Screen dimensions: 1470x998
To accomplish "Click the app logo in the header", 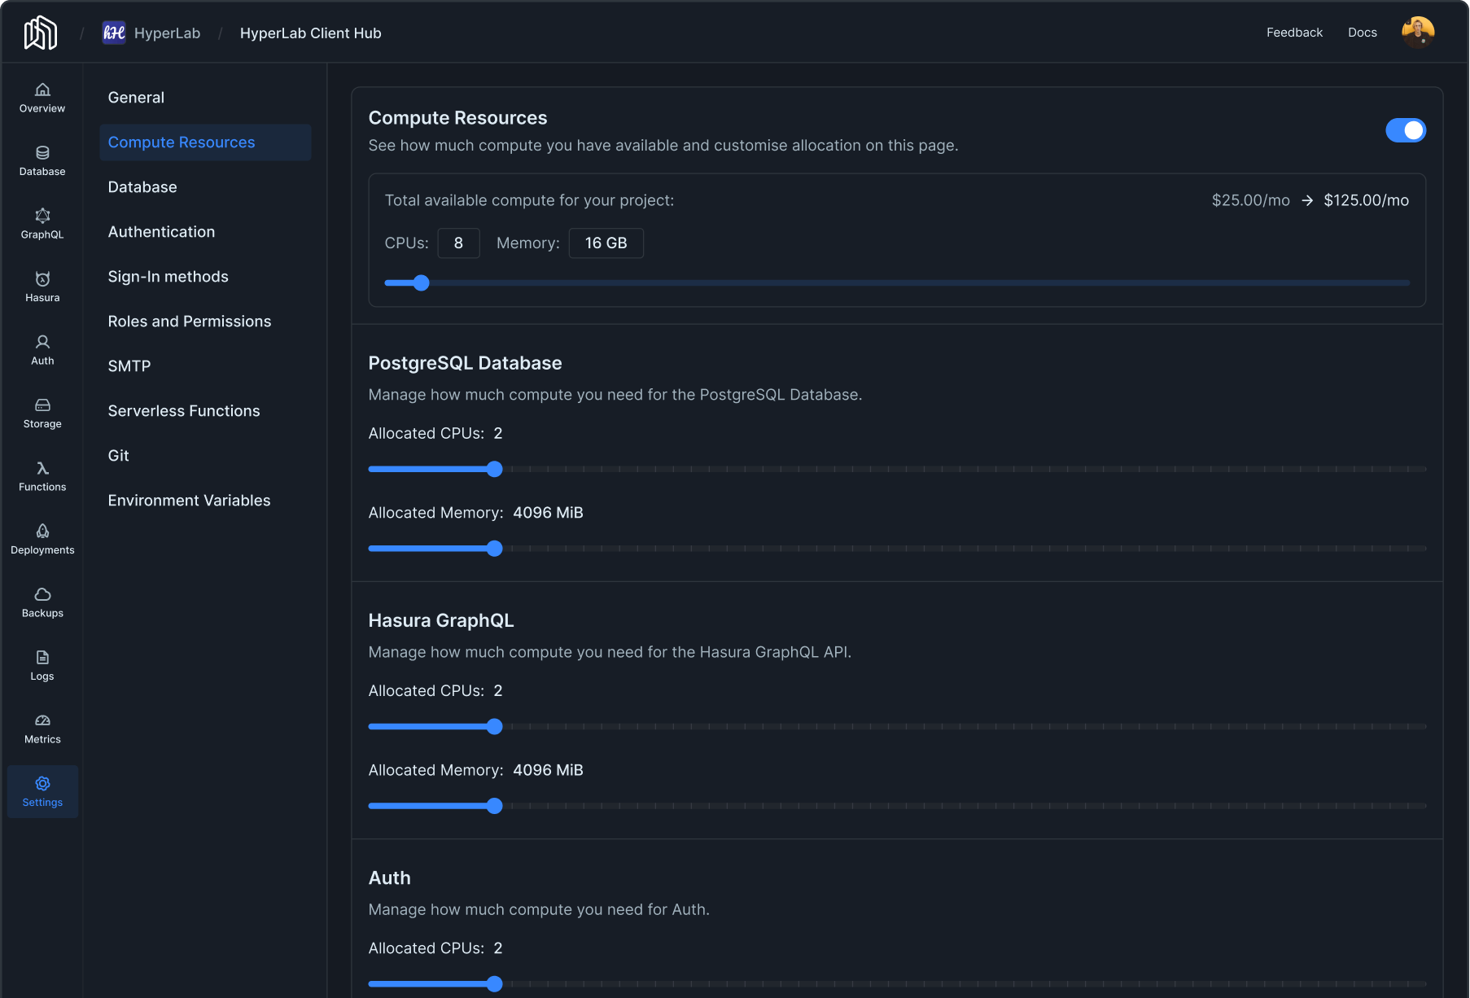I will click(41, 33).
